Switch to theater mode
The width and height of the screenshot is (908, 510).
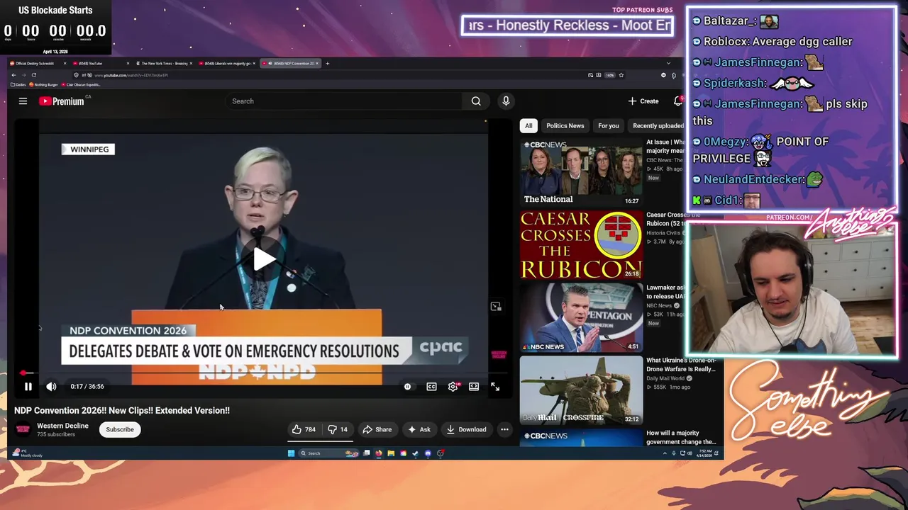coord(474,387)
